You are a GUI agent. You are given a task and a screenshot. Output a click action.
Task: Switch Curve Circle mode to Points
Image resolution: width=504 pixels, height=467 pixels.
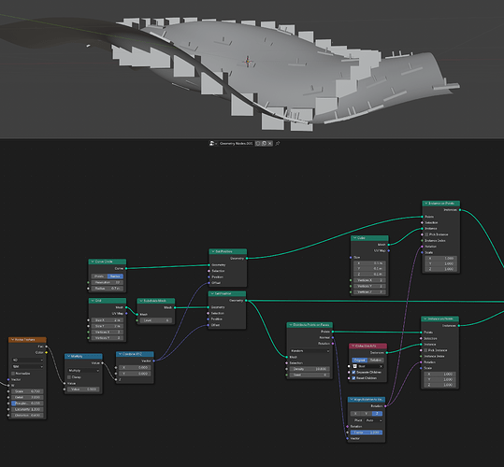click(99, 276)
